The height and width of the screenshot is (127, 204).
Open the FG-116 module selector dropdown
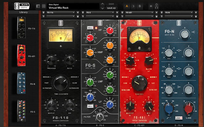[x=61, y=12]
